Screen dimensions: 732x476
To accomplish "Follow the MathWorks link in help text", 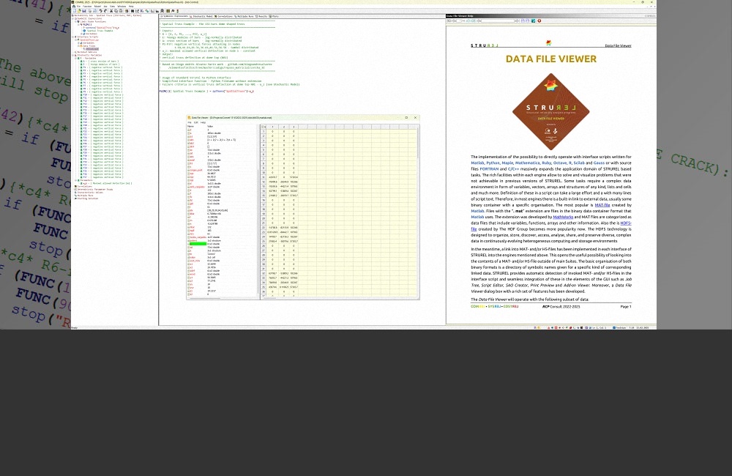I will pyautogui.click(x=562, y=217).
